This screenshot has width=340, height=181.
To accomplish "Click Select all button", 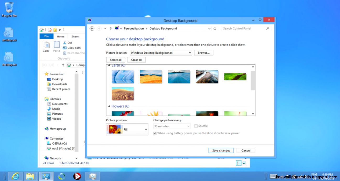I will point(116,60).
